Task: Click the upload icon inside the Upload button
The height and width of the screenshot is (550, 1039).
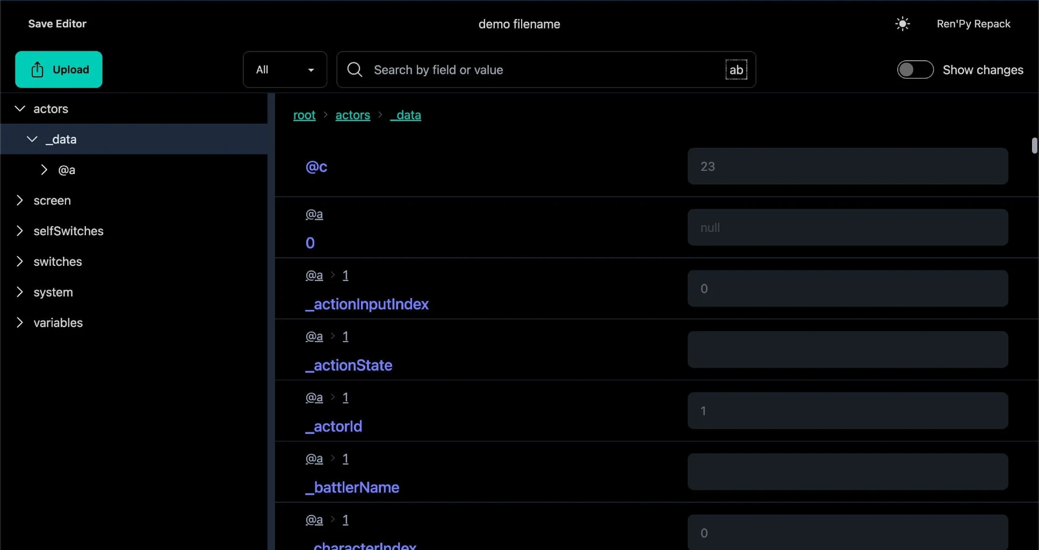Action: click(37, 69)
